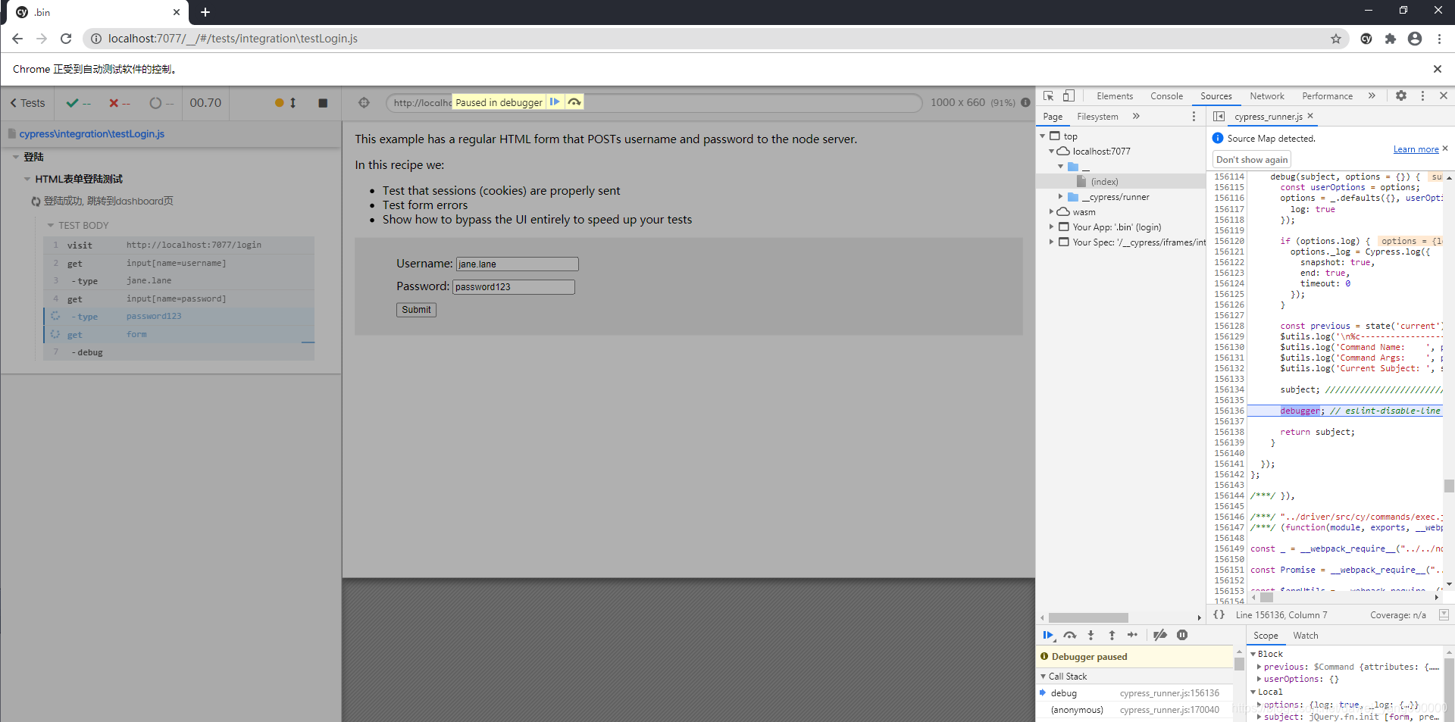Viewport: 1455px width, 722px height.
Task: Expand the wasm tree node
Action: click(x=1052, y=212)
